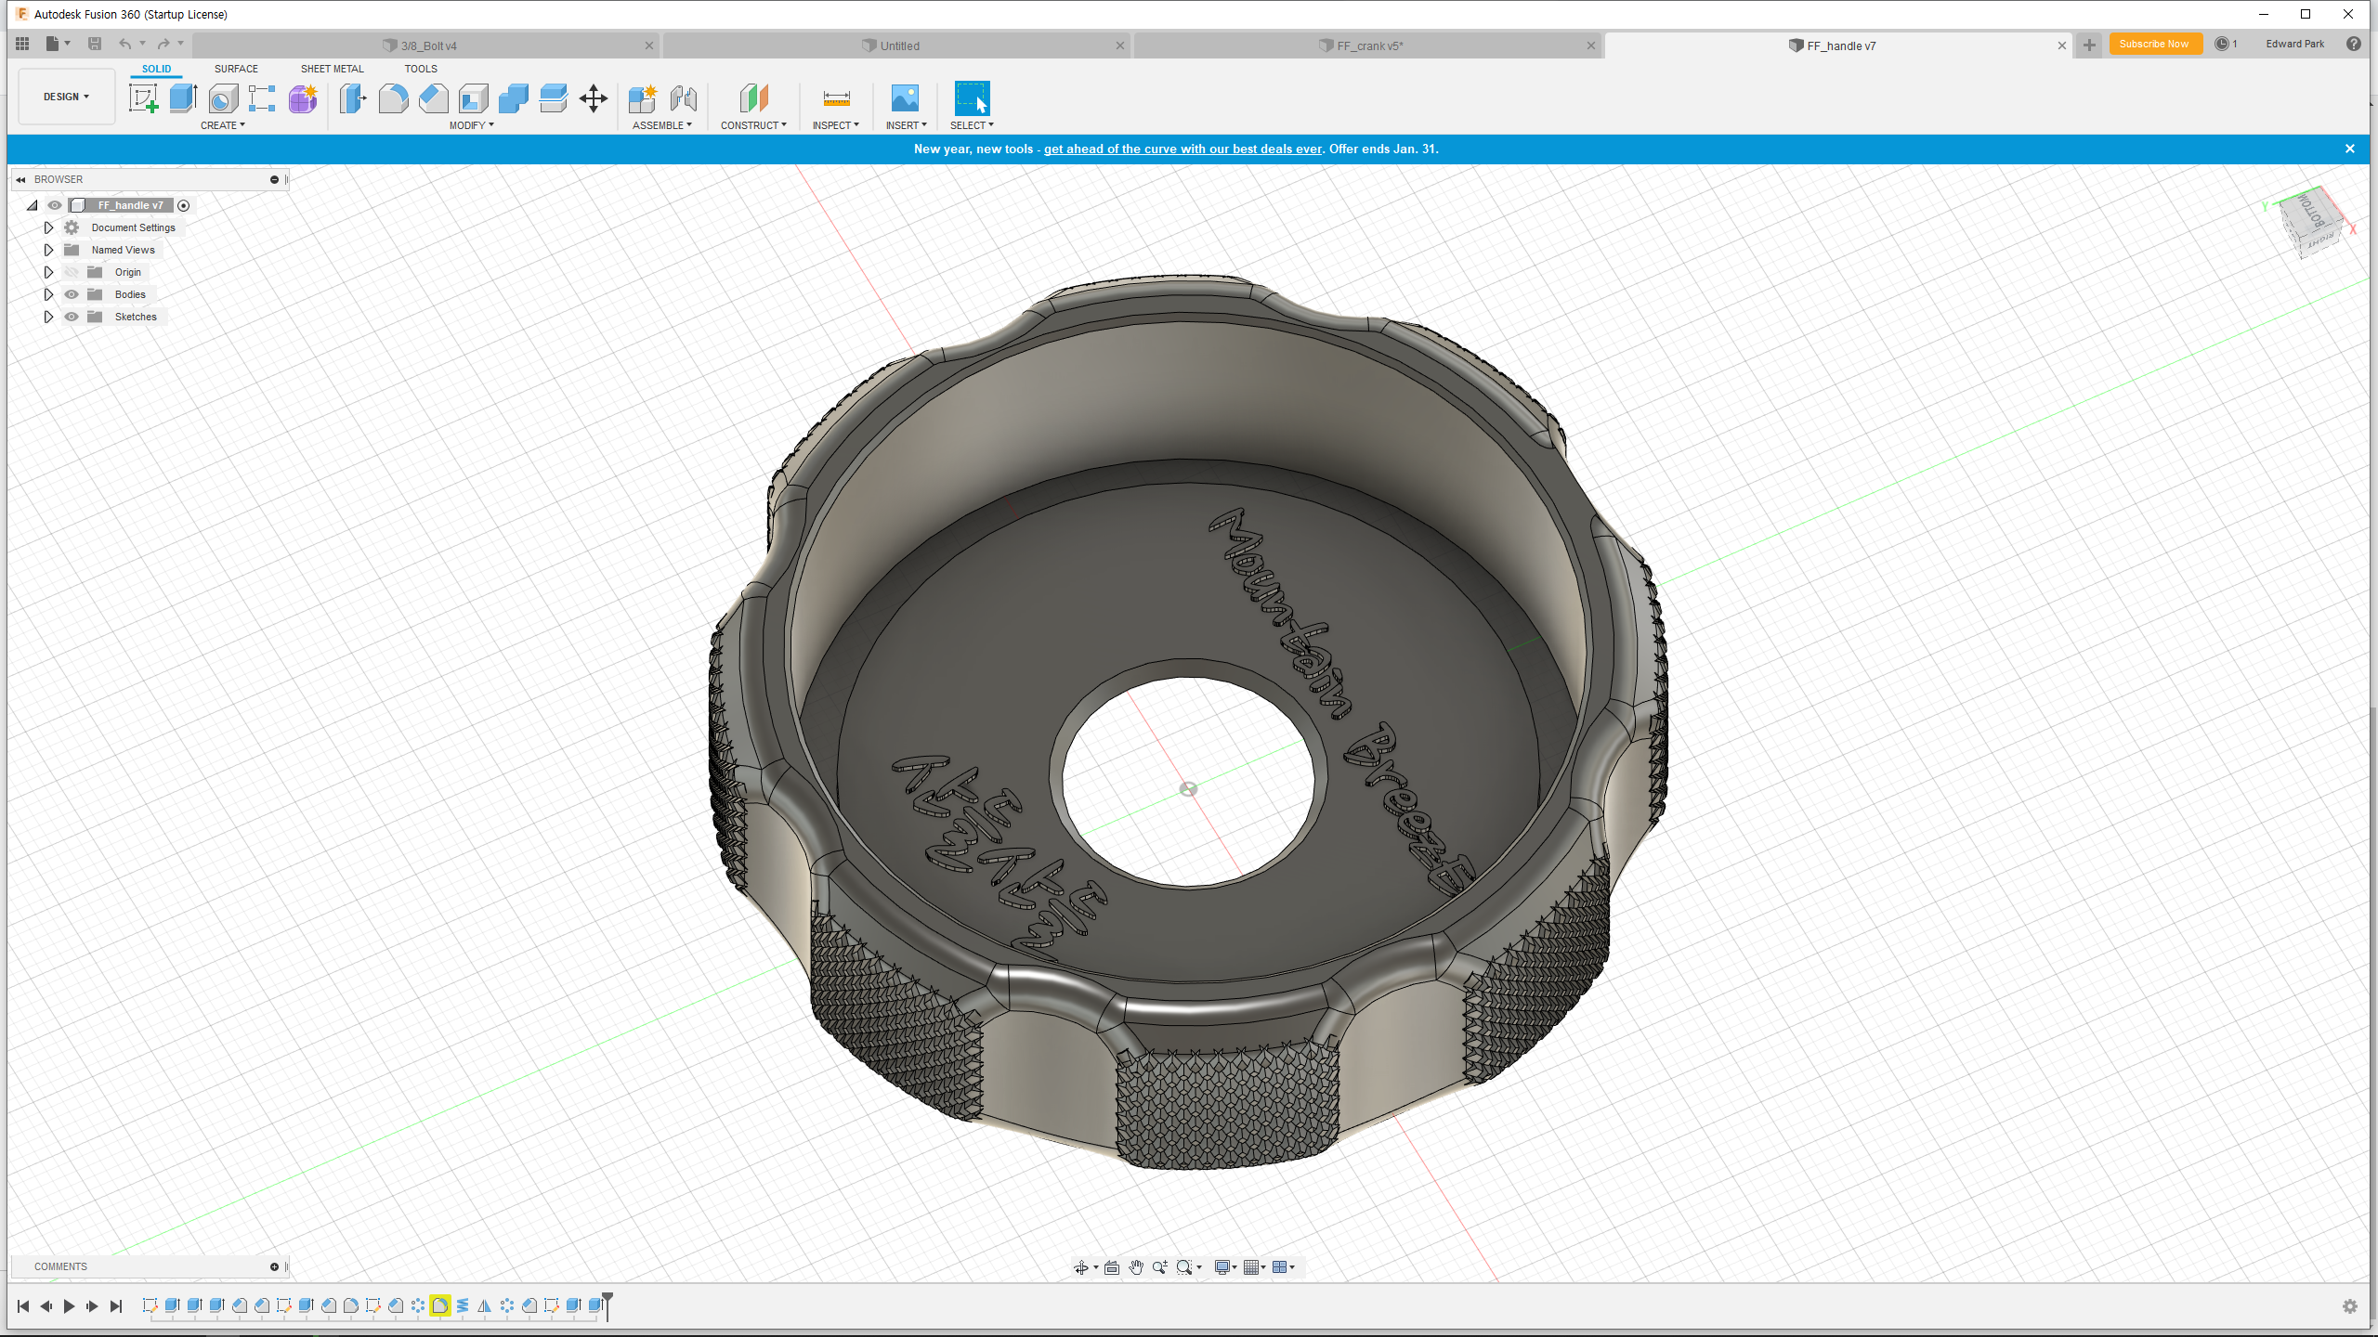Switch to the SURFACE tab
The image size is (2378, 1337).
pos(236,69)
